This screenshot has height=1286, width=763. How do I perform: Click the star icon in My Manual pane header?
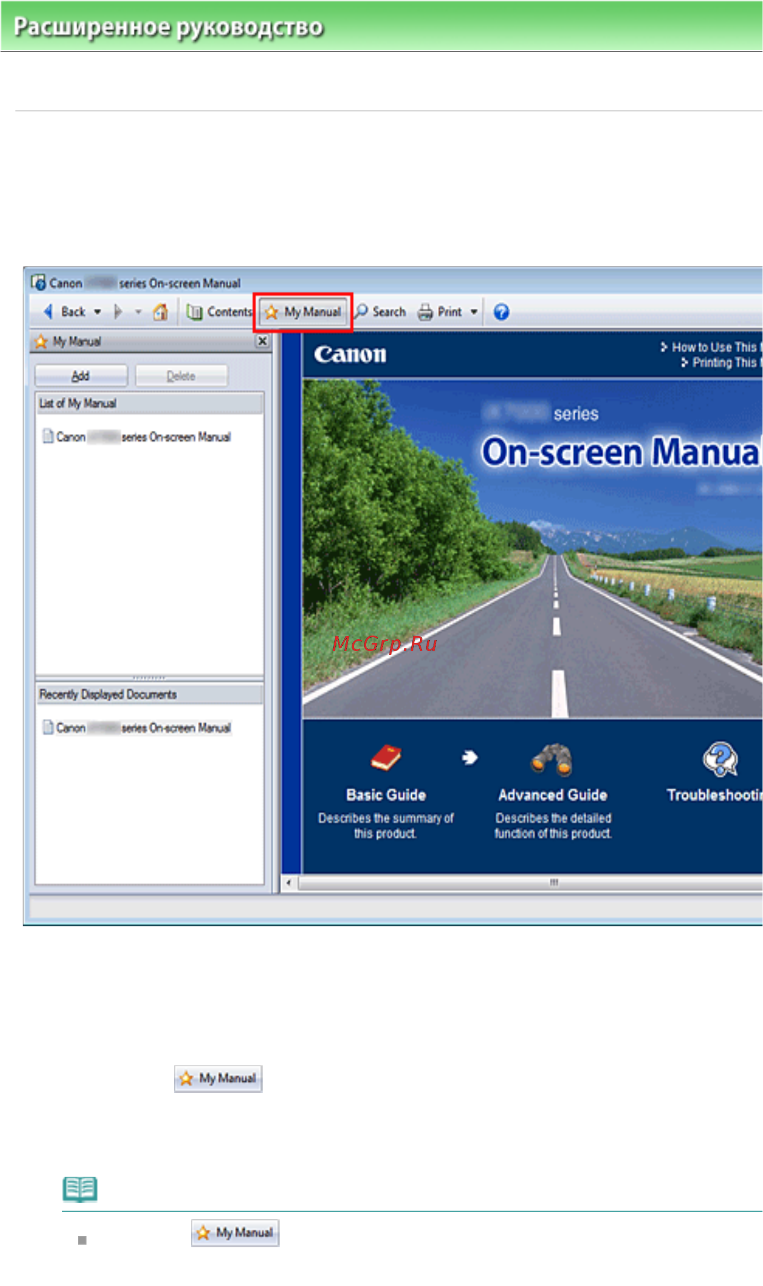pos(41,341)
